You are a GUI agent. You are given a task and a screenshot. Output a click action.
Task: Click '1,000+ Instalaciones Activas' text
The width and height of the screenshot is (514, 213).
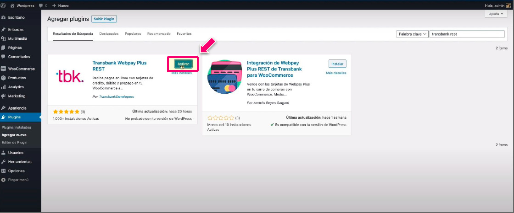(76, 118)
